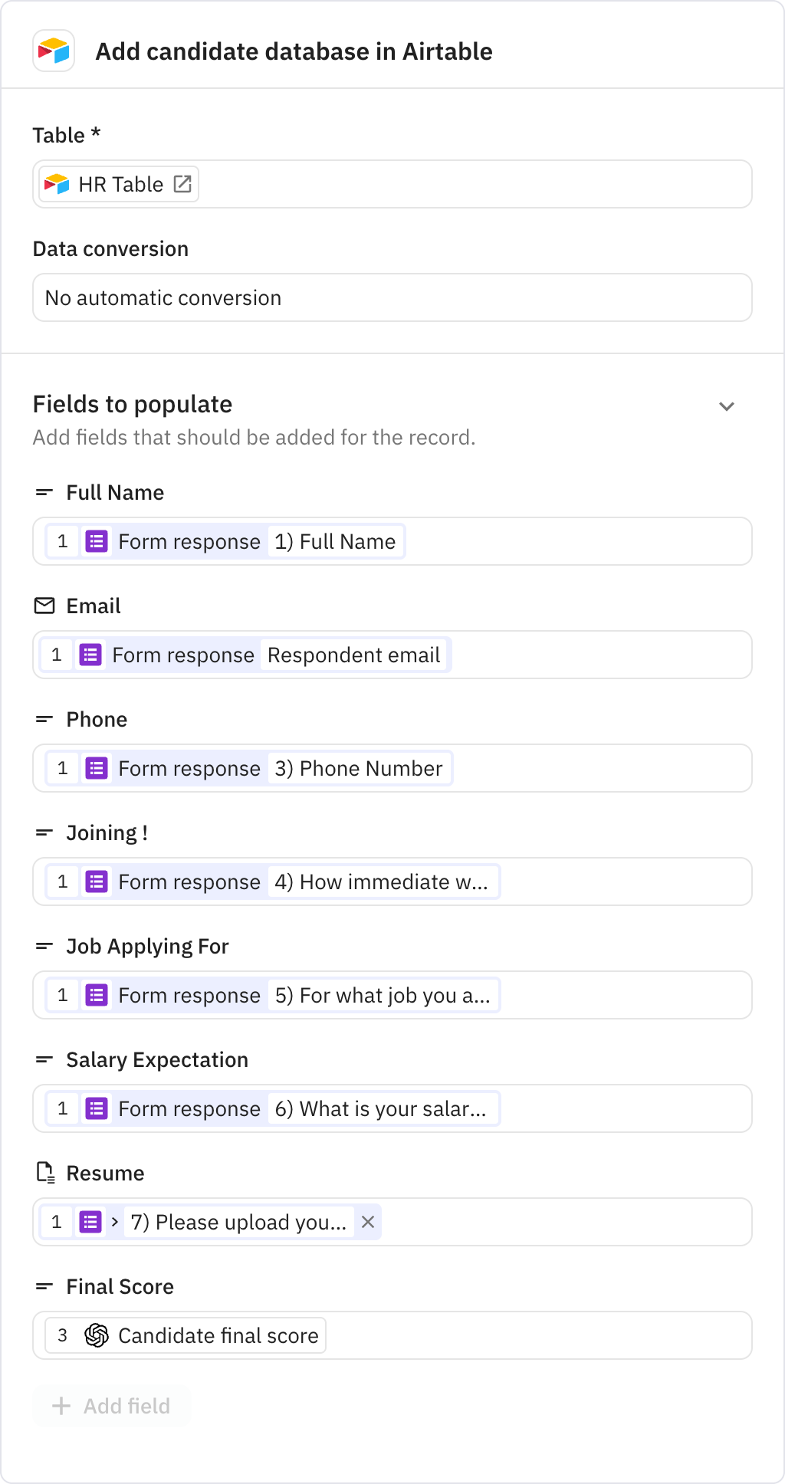The width and height of the screenshot is (785, 1484).
Task: Click the text field icon next to Full Name
Action: pyautogui.click(x=44, y=492)
